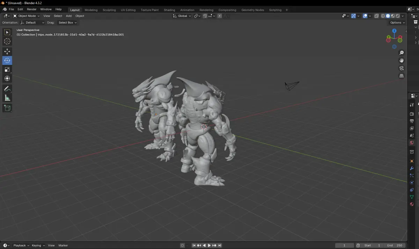Click the zoom view magnifier gizmo
Viewport: 419px width, 249px height.
pos(402,53)
